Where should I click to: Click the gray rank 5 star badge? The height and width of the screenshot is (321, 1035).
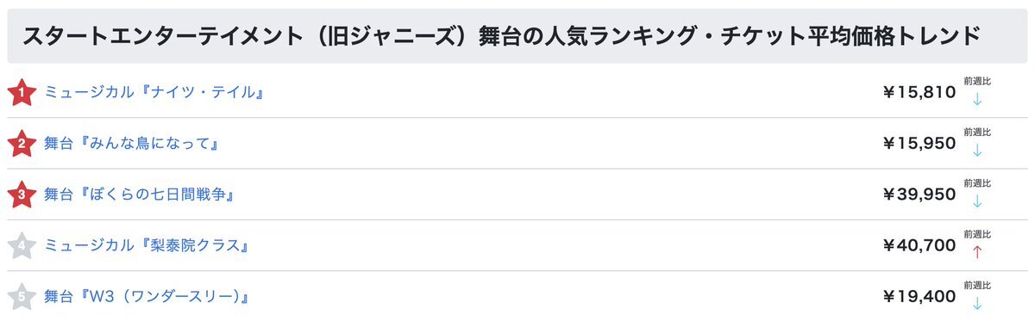(21, 297)
